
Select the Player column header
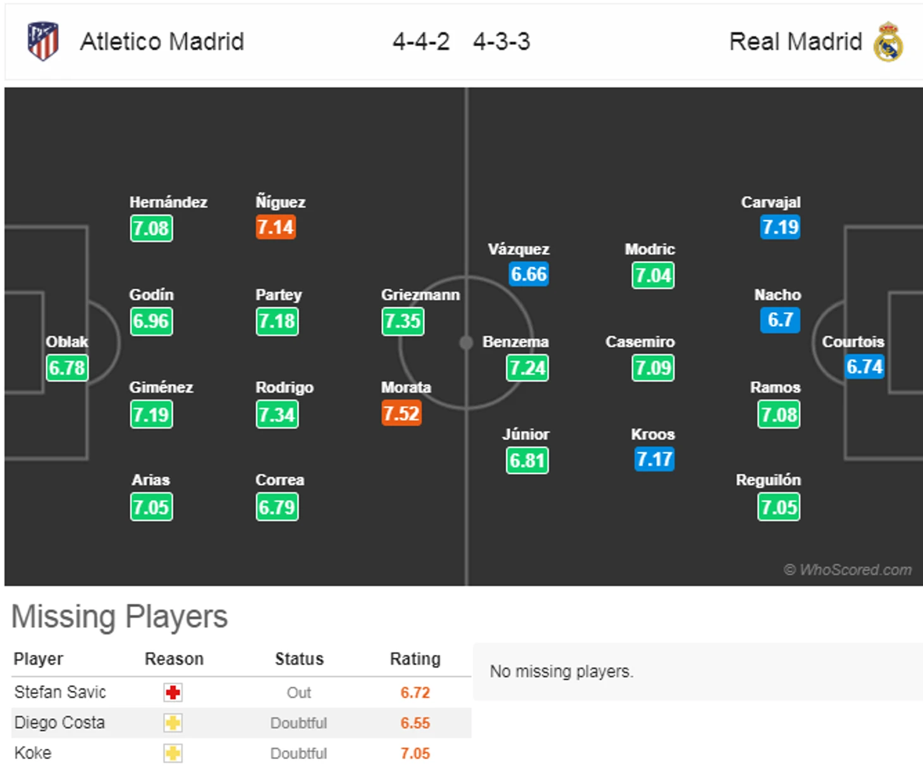click(39, 659)
